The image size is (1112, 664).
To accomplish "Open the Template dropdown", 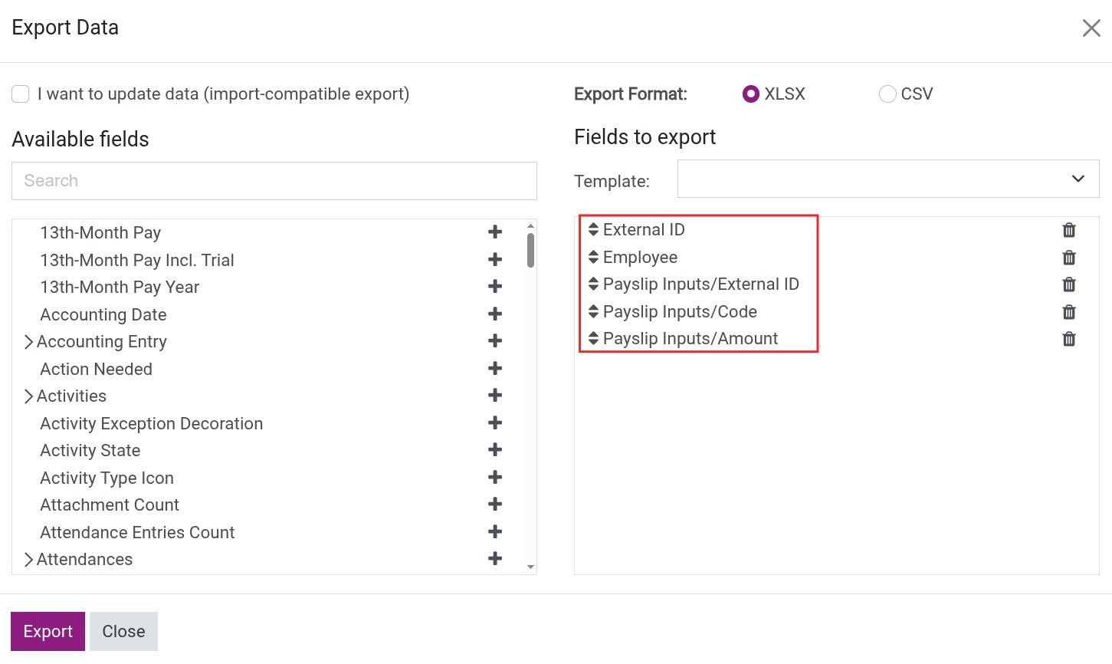I will 888,179.
